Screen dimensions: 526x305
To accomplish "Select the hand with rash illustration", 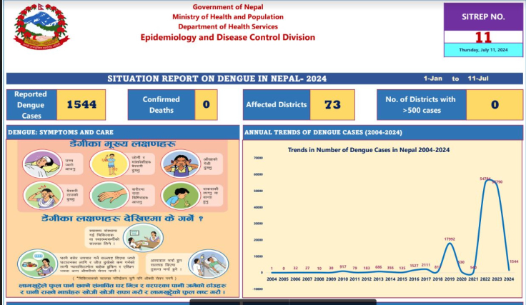I will pos(109,196).
